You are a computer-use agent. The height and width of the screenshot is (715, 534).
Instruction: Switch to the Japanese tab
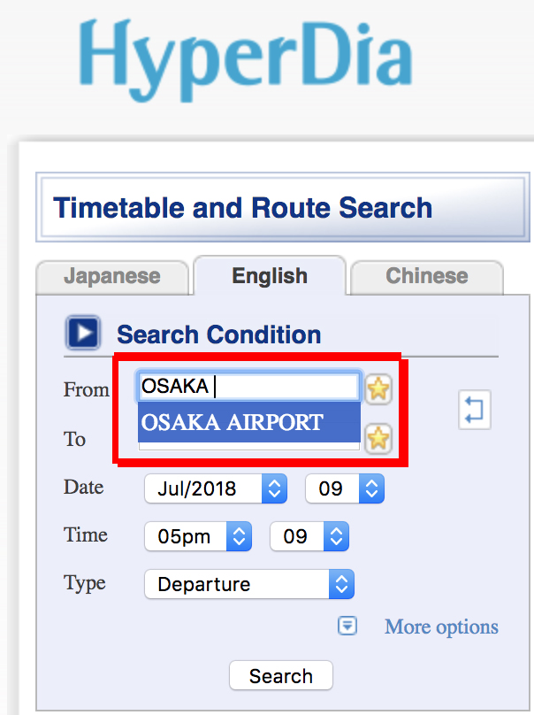click(x=112, y=276)
